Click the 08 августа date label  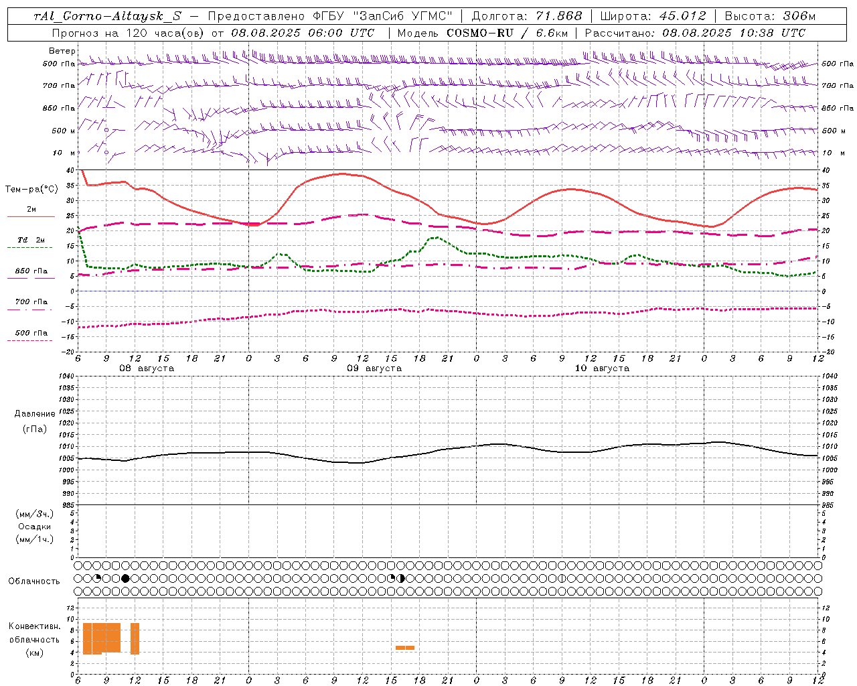[147, 368]
